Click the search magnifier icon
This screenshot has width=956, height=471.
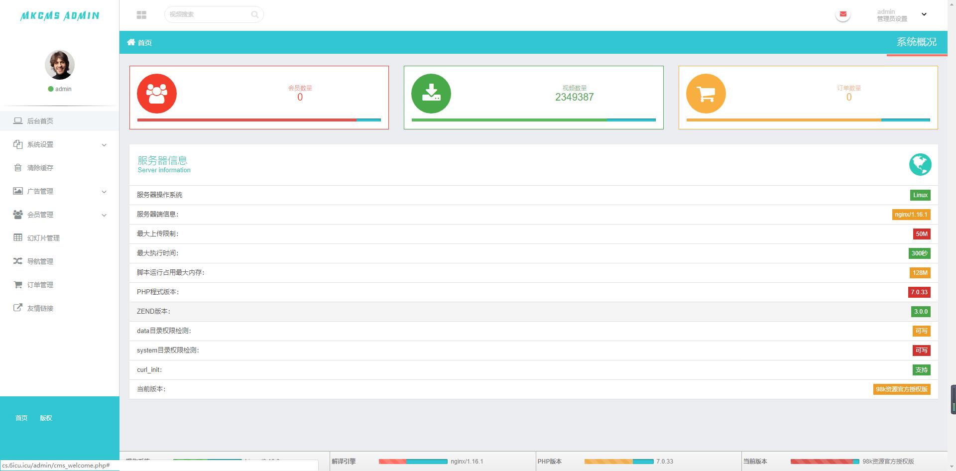pyautogui.click(x=254, y=14)
